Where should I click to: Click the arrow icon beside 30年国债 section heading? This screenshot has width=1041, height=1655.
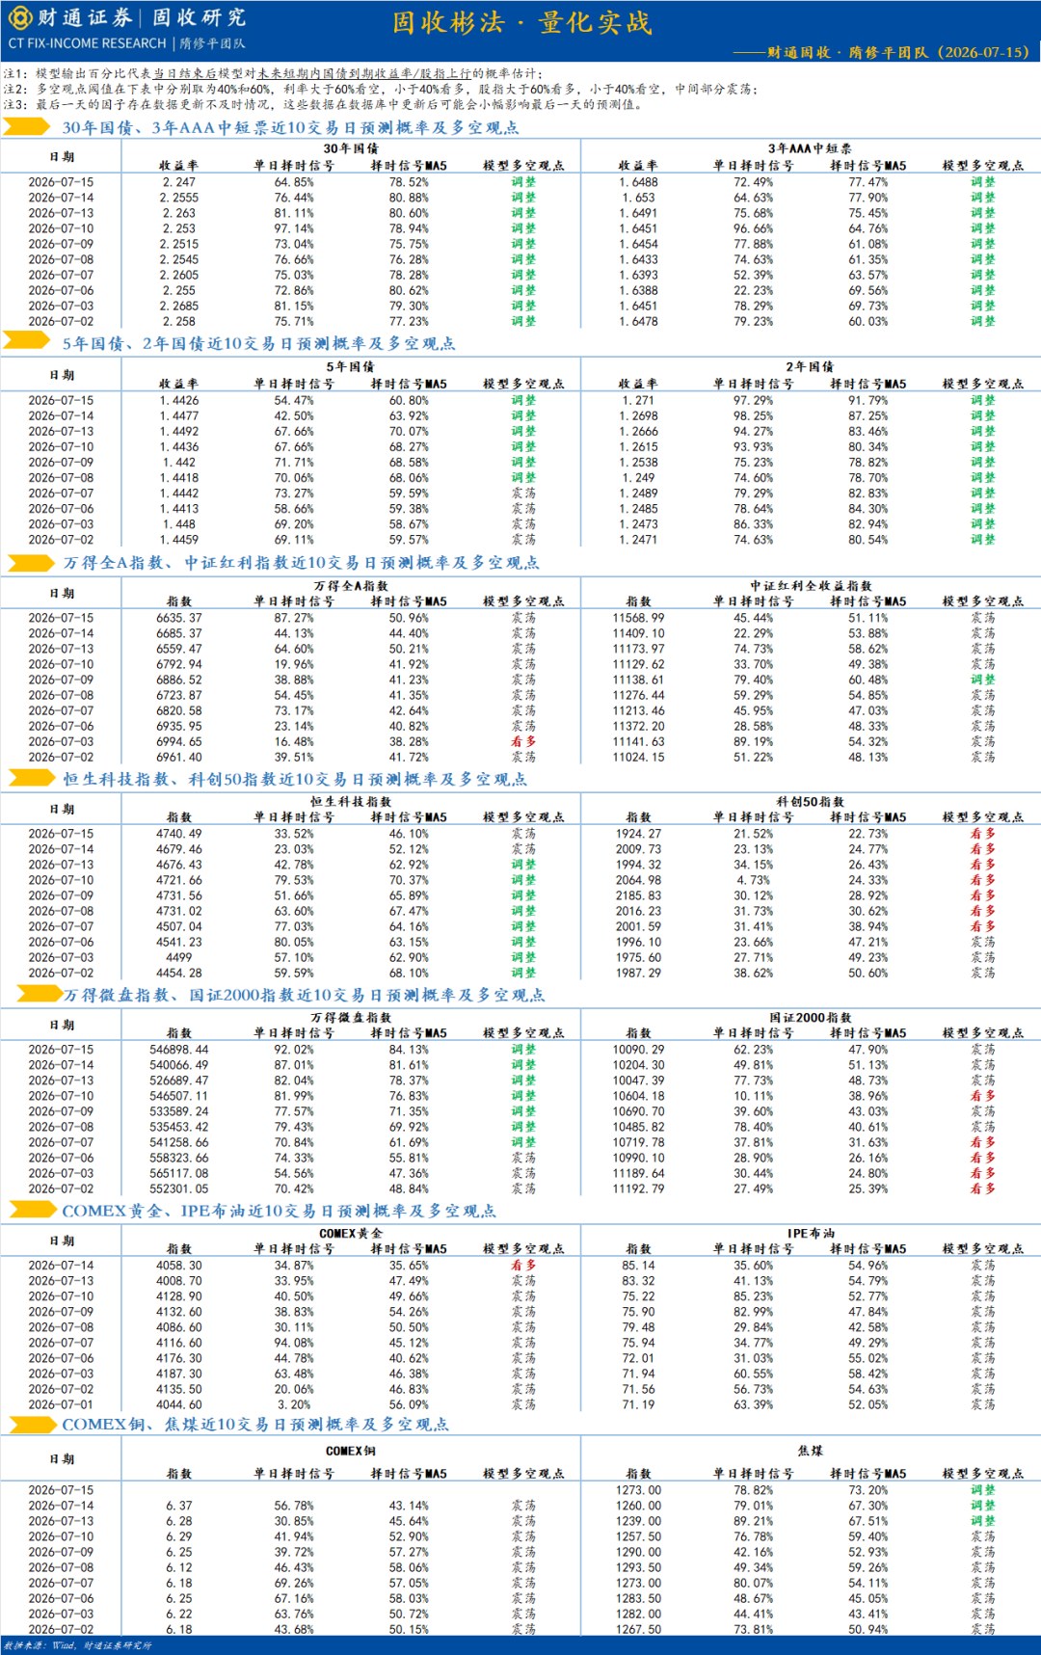[x=27, y=126]
